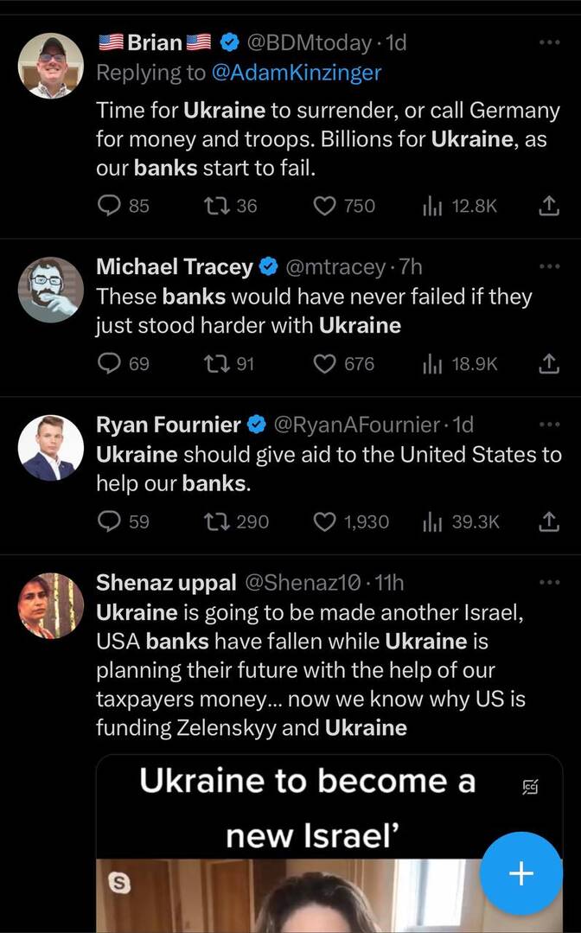Open more options for Michael Tracey's tweet
581x933 pixels.
tap(549, 267)
